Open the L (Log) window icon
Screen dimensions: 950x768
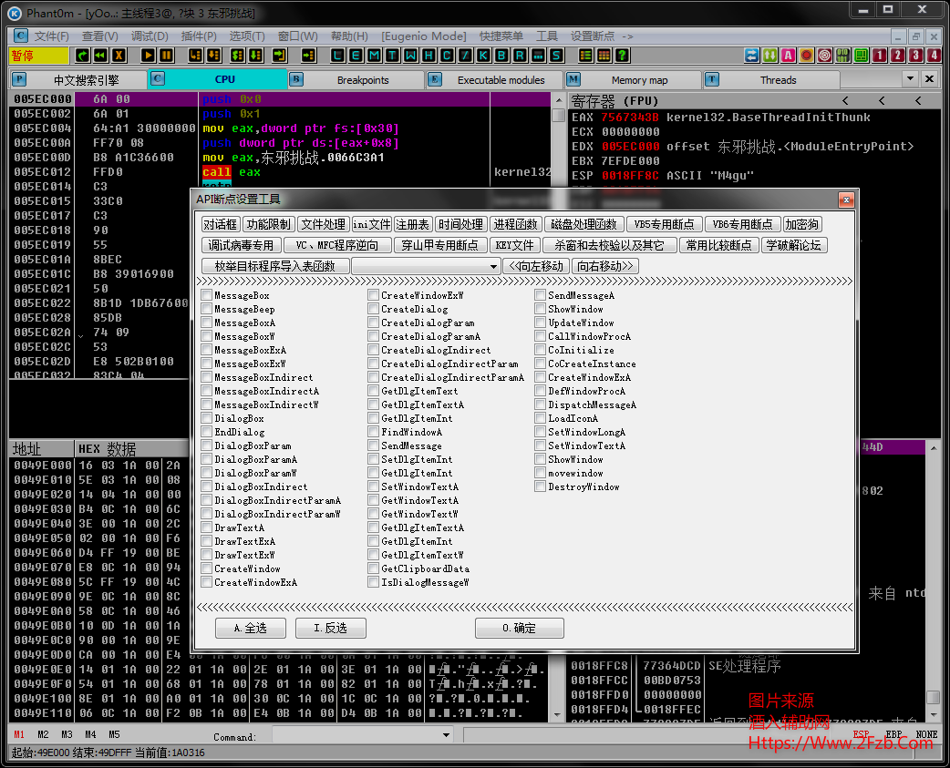click(x=338, y=56)
